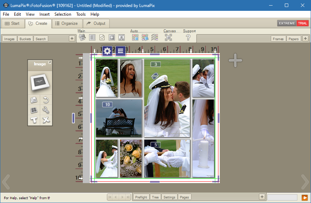Open the Edit menu
This screenshot has width=311, height=203.
(17, 14)
